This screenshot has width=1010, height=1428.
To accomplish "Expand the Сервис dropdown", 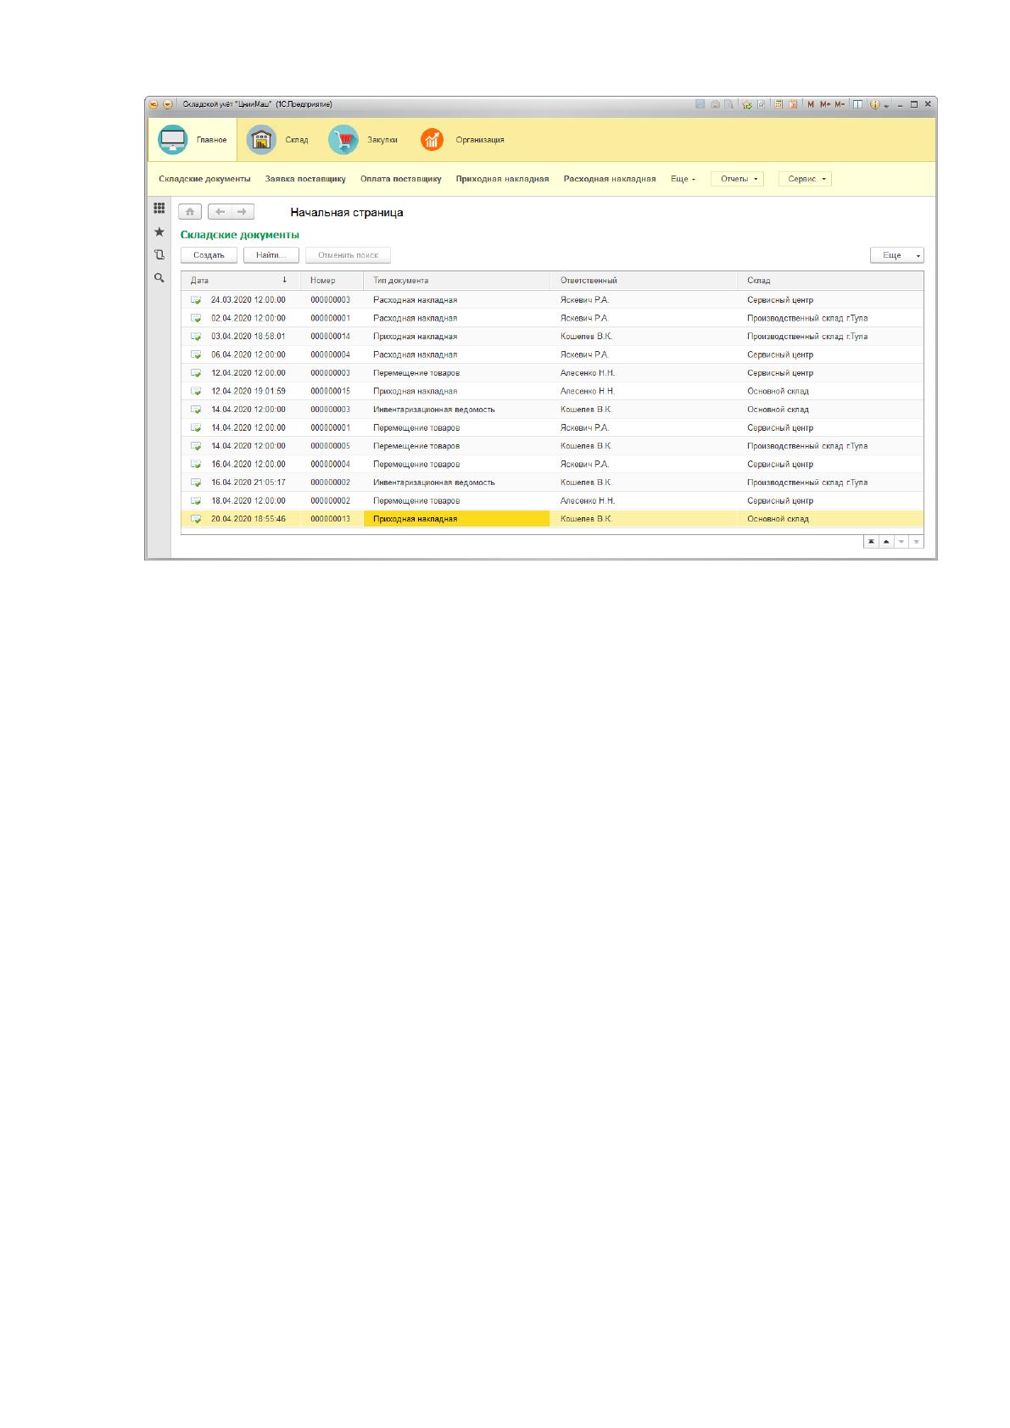I will pos(805,179).
